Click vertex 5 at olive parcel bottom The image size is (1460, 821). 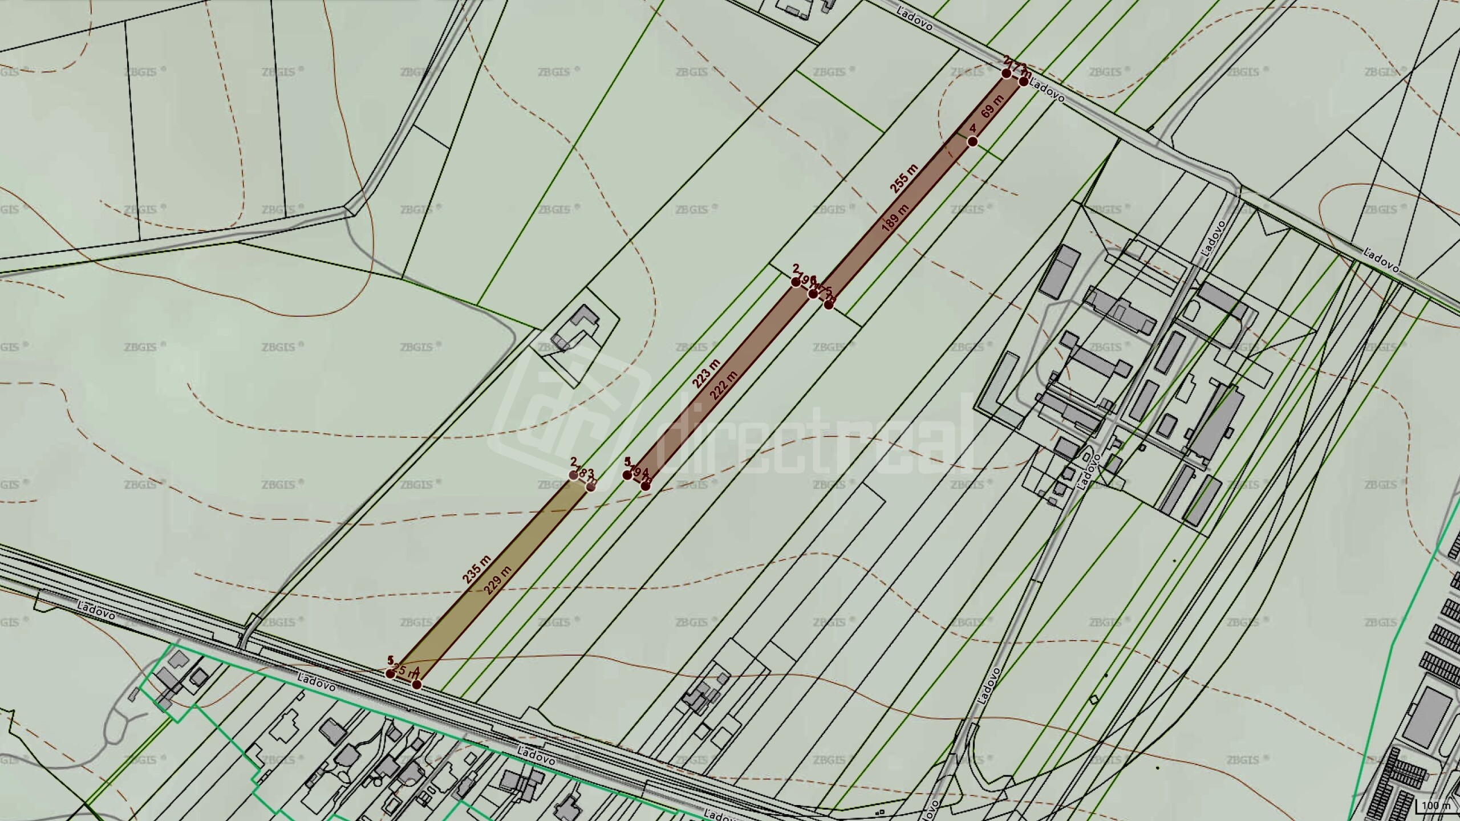pos(390,673)
